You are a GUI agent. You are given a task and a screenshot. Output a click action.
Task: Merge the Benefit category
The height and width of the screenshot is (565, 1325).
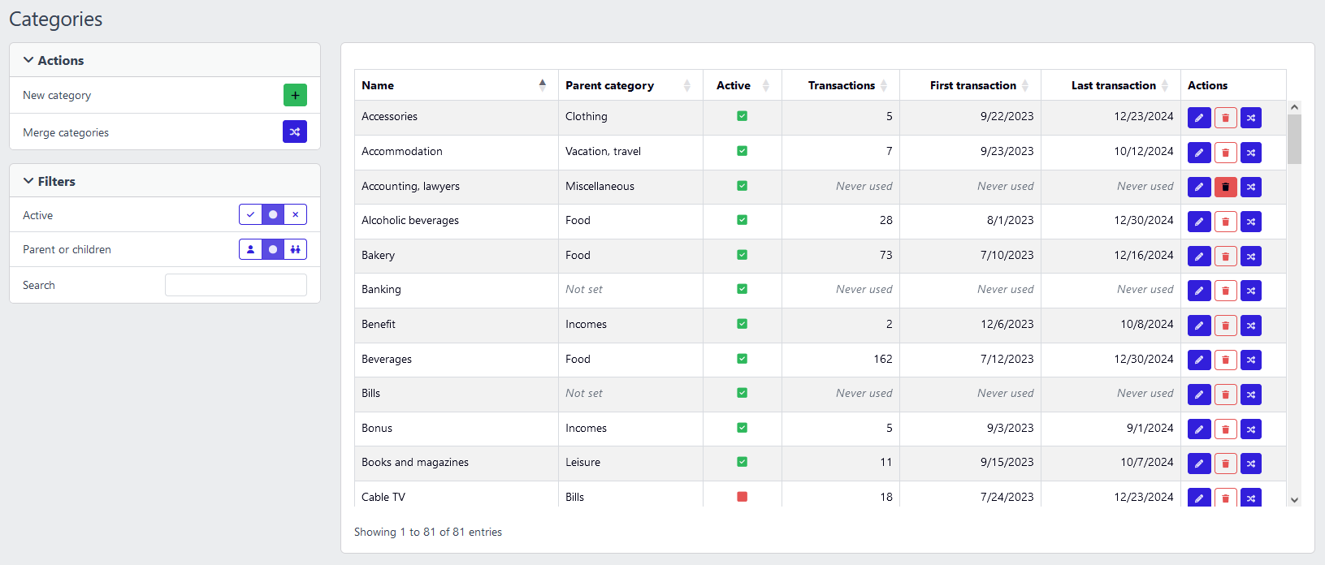click(x=1251, y=326)
